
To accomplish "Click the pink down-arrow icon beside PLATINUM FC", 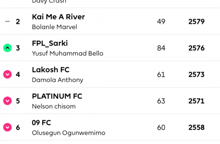I will pos(7,101).
